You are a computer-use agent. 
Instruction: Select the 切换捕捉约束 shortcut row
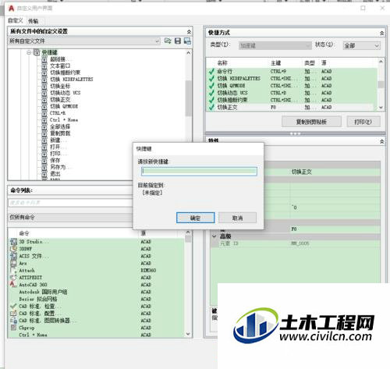[292, 100]
